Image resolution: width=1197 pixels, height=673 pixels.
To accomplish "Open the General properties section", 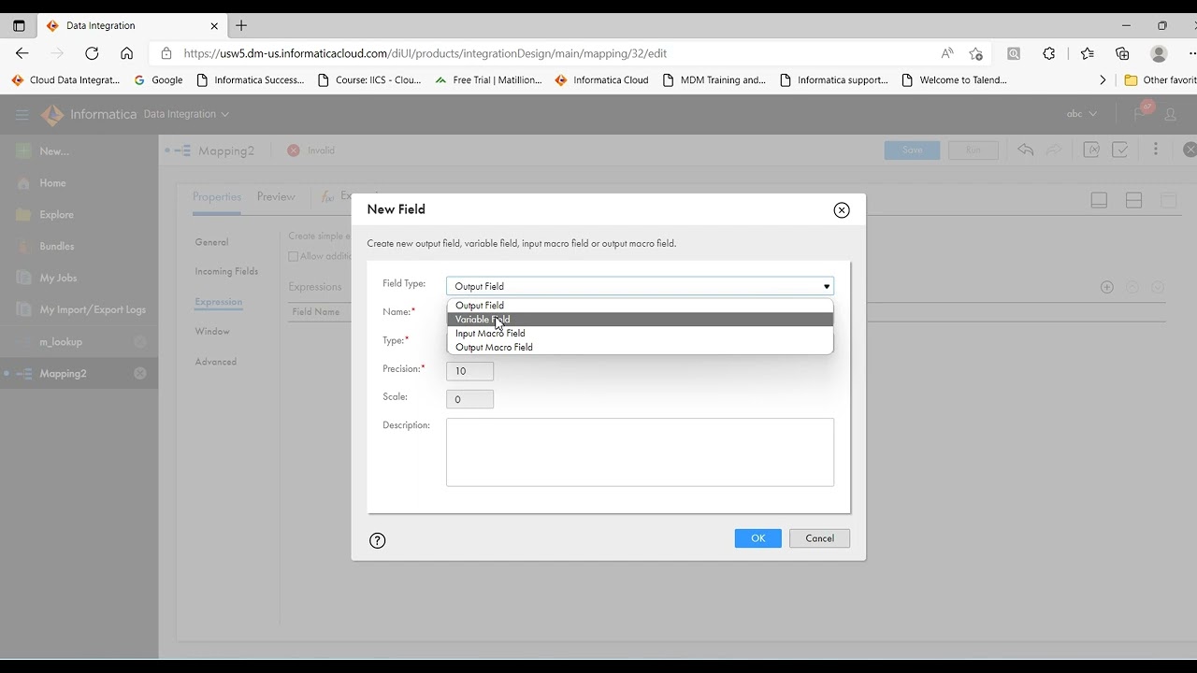I will [211, 242].
